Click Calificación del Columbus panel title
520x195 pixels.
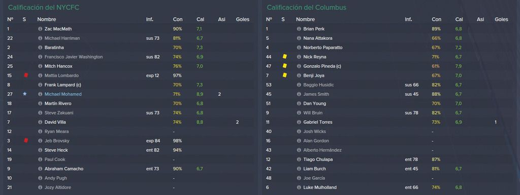[306, 7]
